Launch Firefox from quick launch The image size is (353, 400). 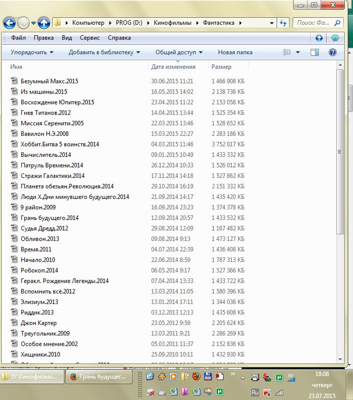[x=196, y=377]
